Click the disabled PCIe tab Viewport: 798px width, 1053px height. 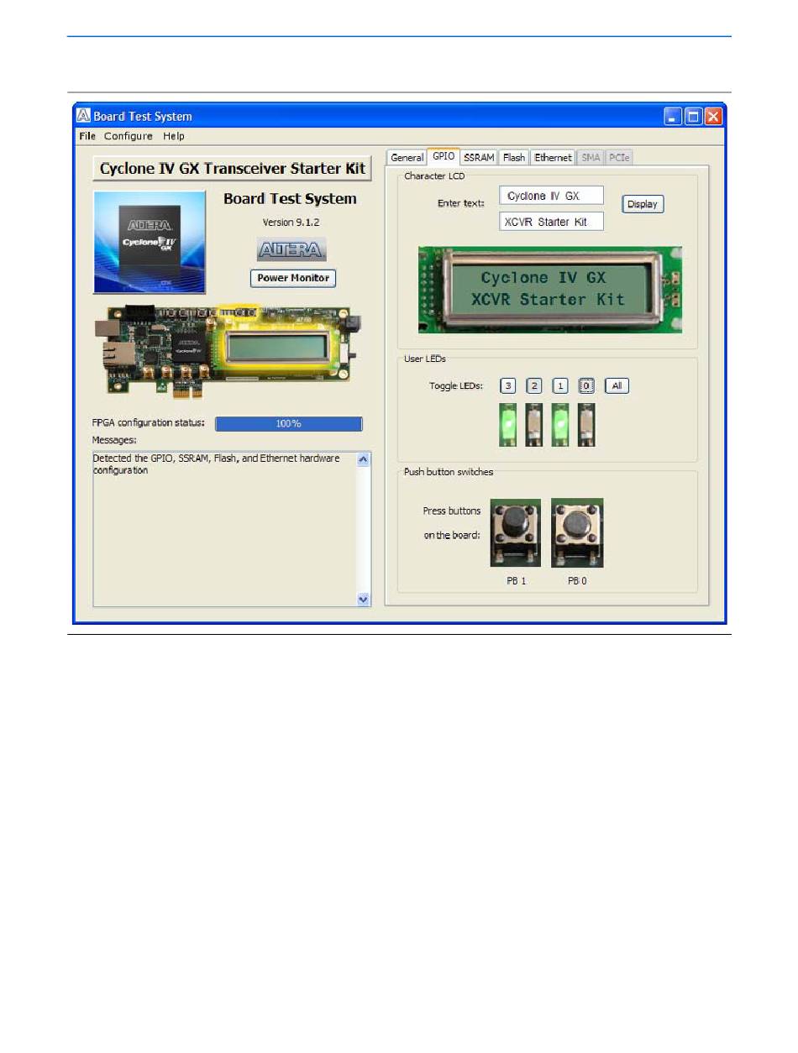pos(619,157)
